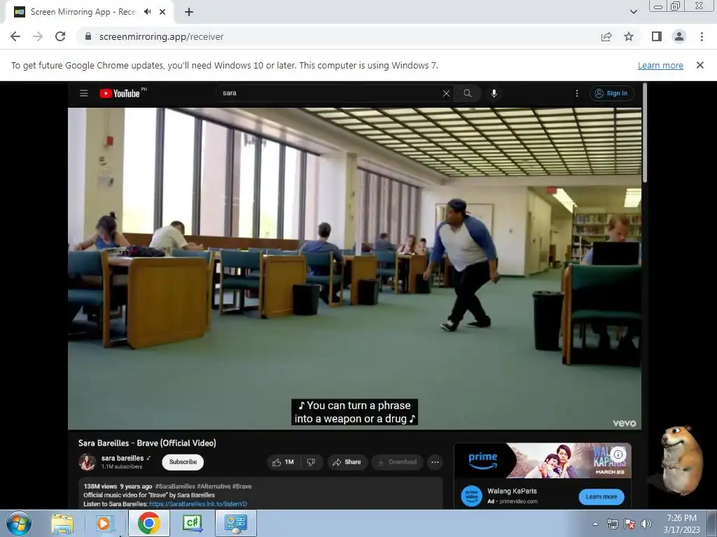717x537 pixels.
Task: Select the Screen Mirroring App tab
Action: 89,12
